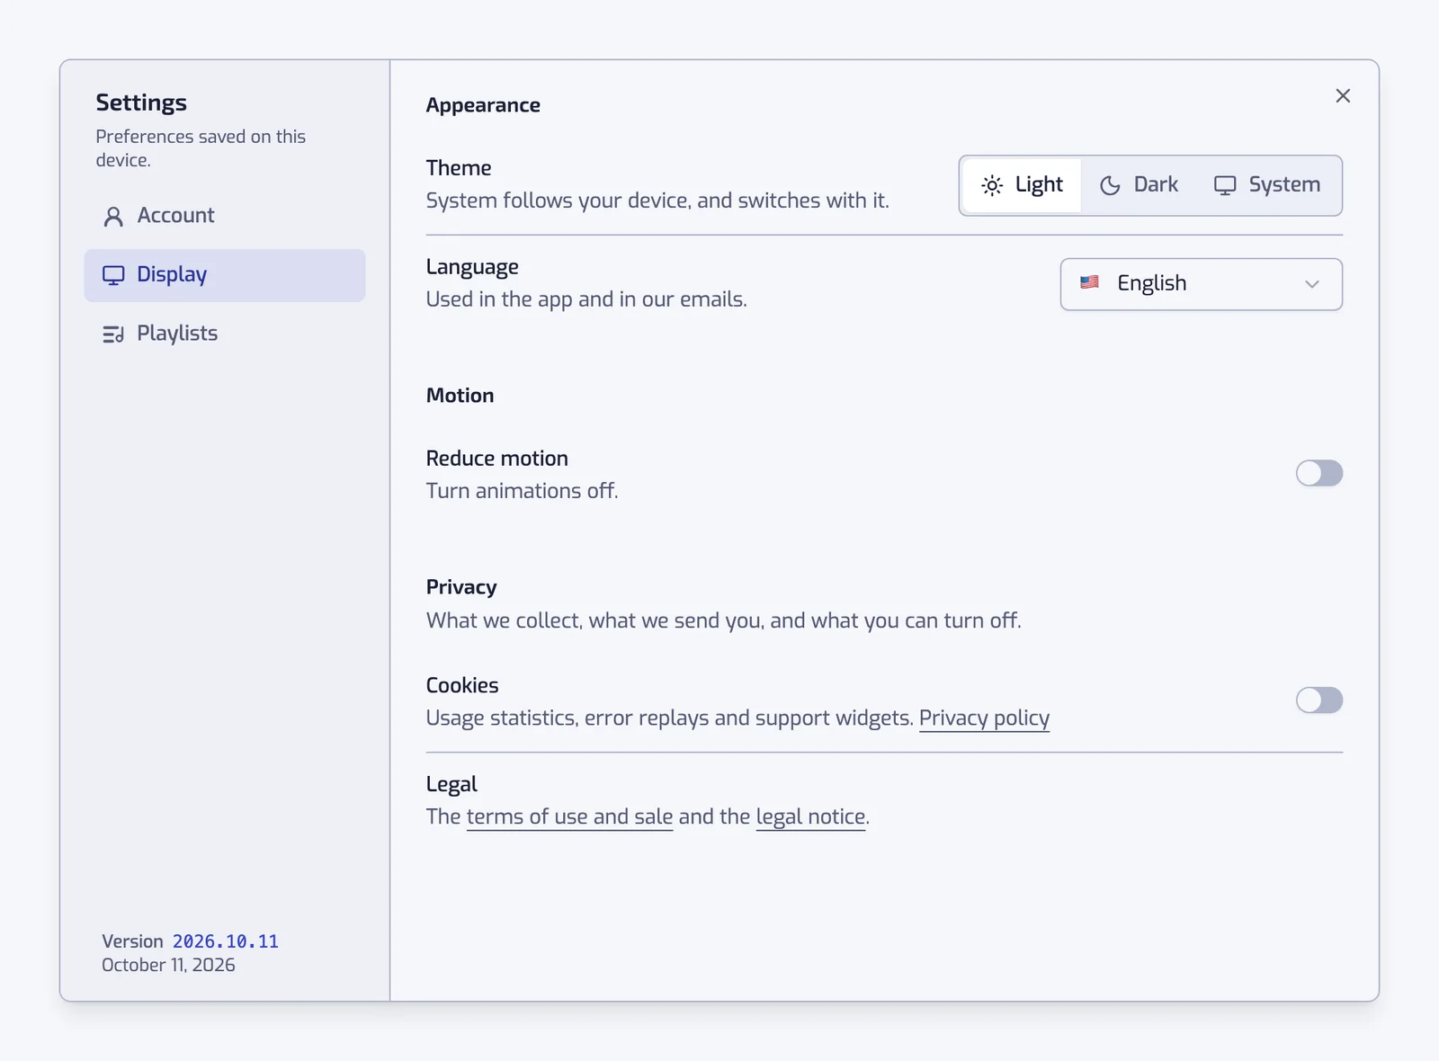Click the Appearance section heading
The width and height of the screenshot is (1439, 1061).
(x=483, y=105)
